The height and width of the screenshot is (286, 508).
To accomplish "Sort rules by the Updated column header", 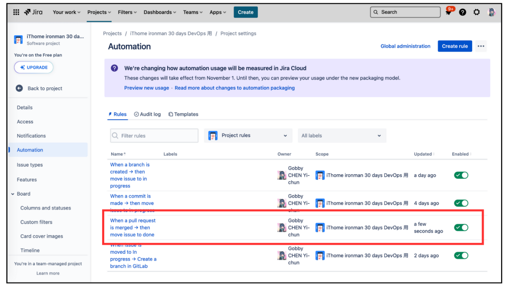I will tap(424, 154).
